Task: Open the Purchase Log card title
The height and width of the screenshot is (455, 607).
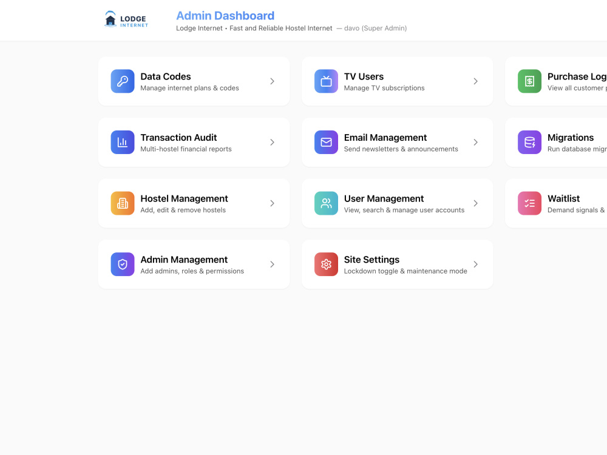Action: (577, 76)
